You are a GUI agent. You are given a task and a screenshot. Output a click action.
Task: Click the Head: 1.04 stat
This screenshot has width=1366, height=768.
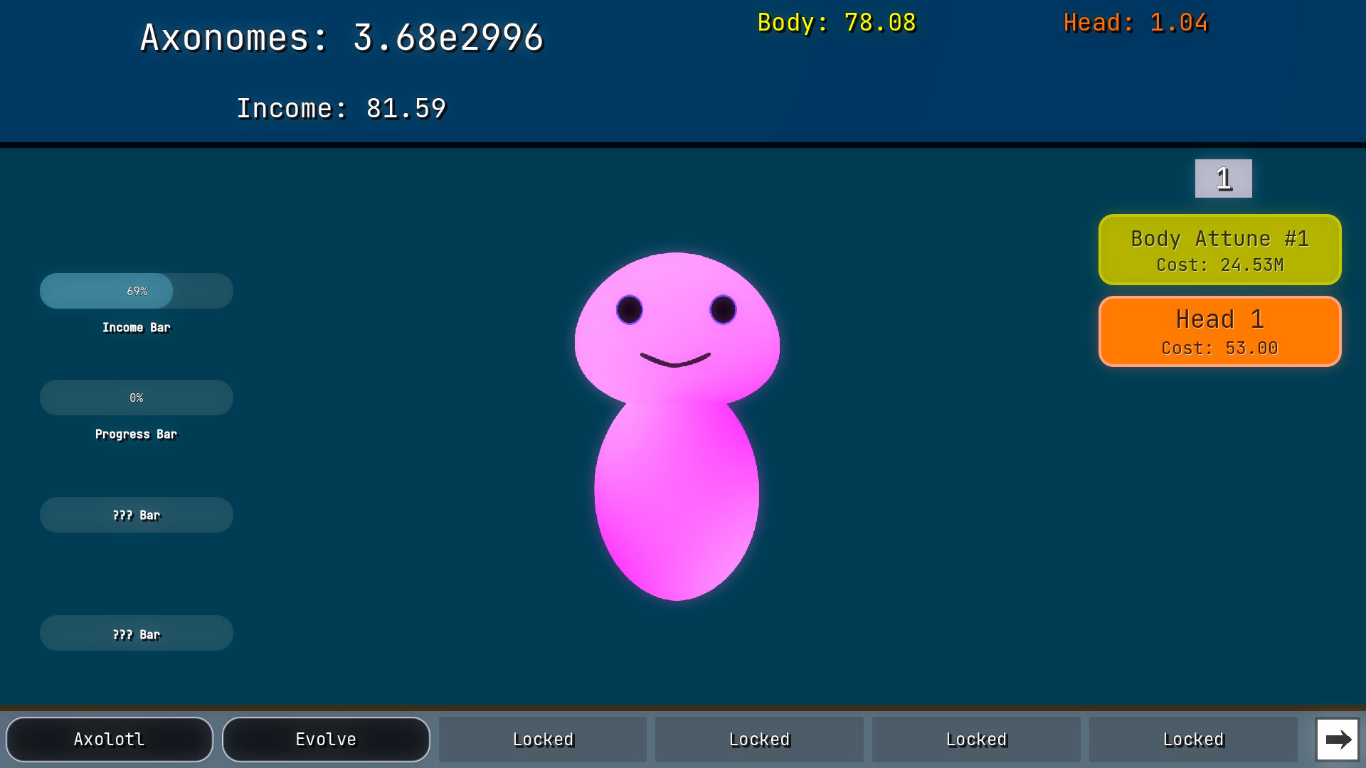1136,23
